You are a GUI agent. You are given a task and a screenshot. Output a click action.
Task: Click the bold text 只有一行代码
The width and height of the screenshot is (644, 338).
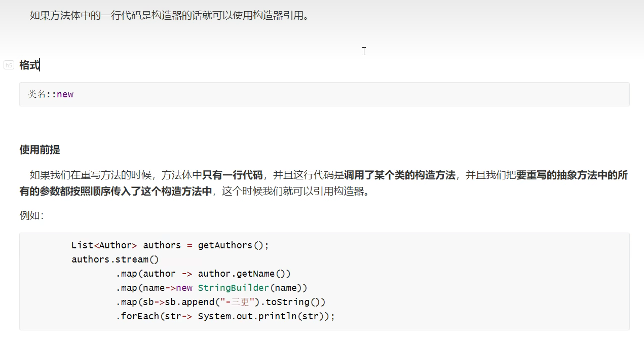[232, 175]
